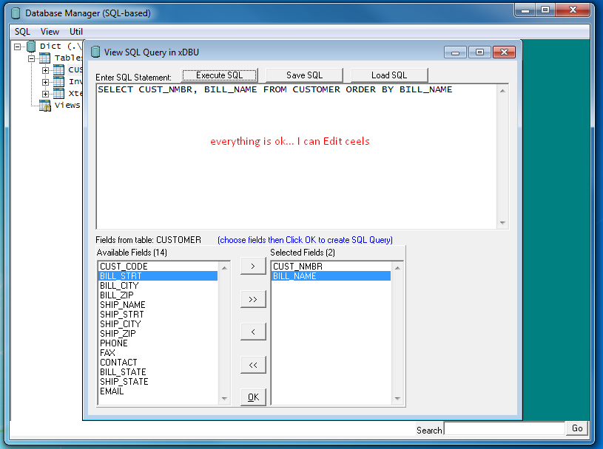Viewport: 603px width, 449px height.
Task: Select the Views icon with binoculars
Action: pyautogui.click(x=44, y=106)
